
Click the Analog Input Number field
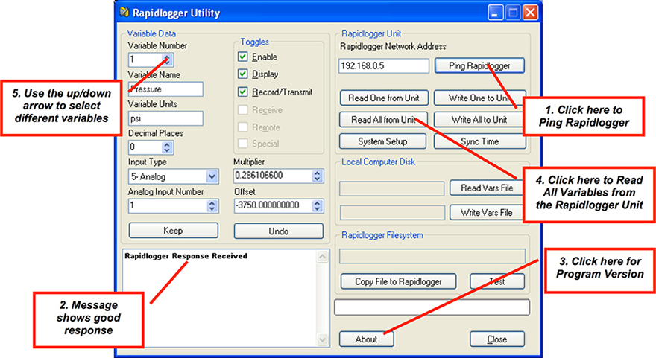[x=168, y=205]
